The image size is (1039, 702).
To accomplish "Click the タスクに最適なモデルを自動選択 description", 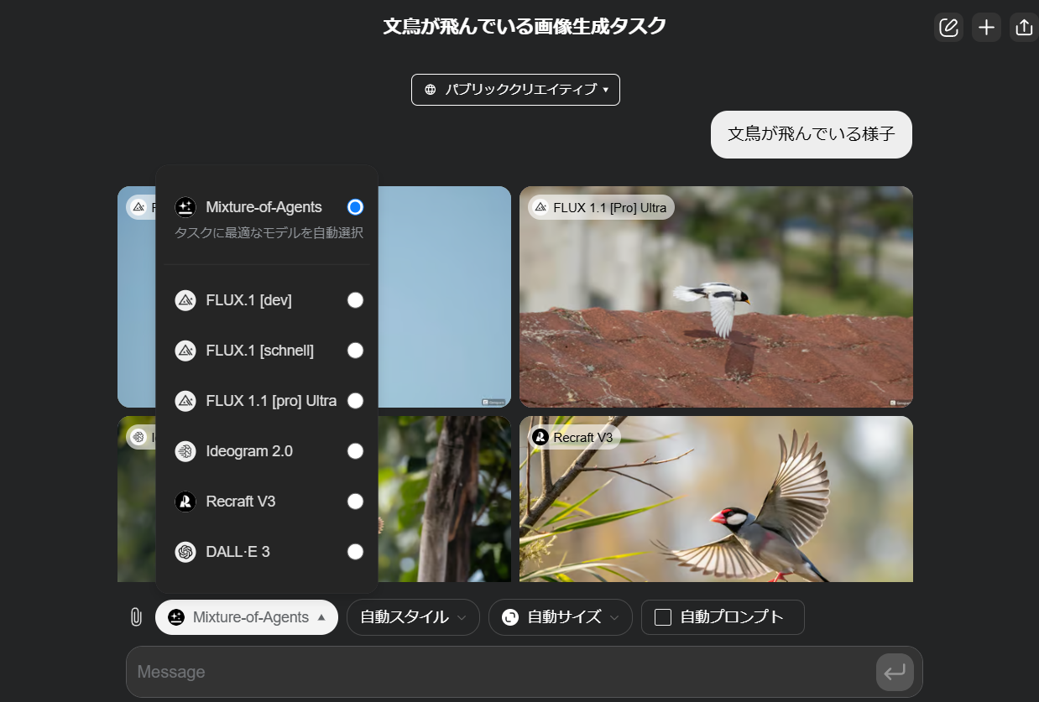I will (269, 233).
